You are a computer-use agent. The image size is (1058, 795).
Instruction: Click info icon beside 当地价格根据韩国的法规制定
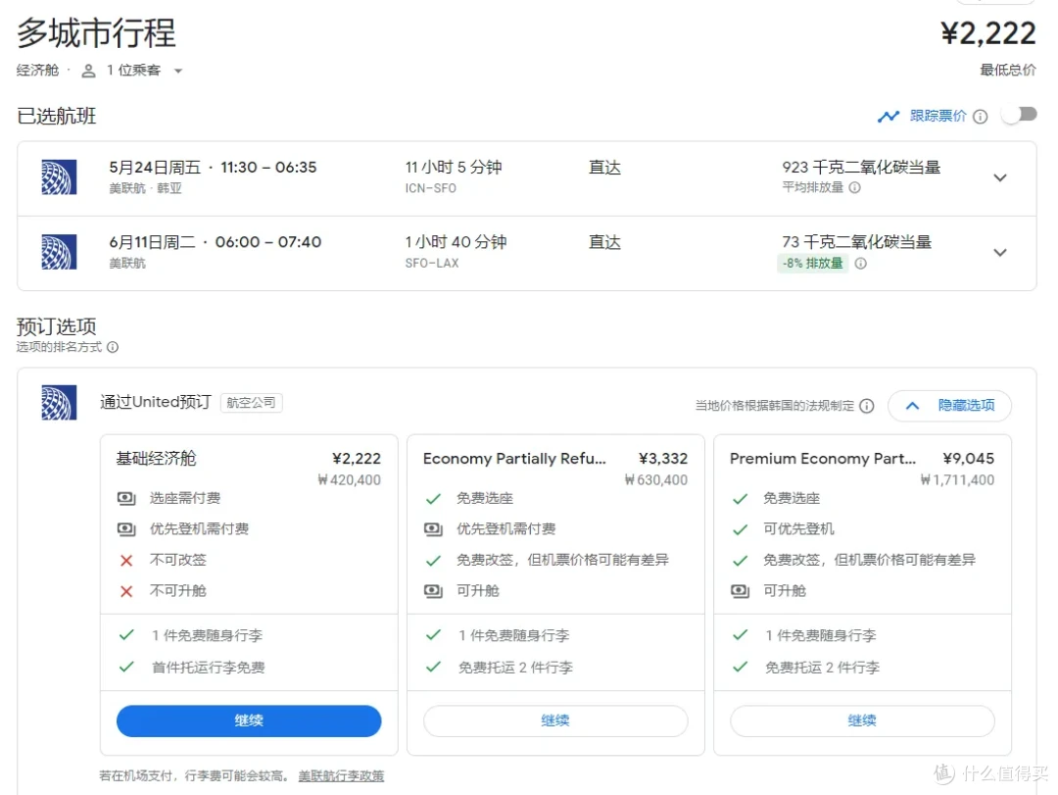pos(867,405)
